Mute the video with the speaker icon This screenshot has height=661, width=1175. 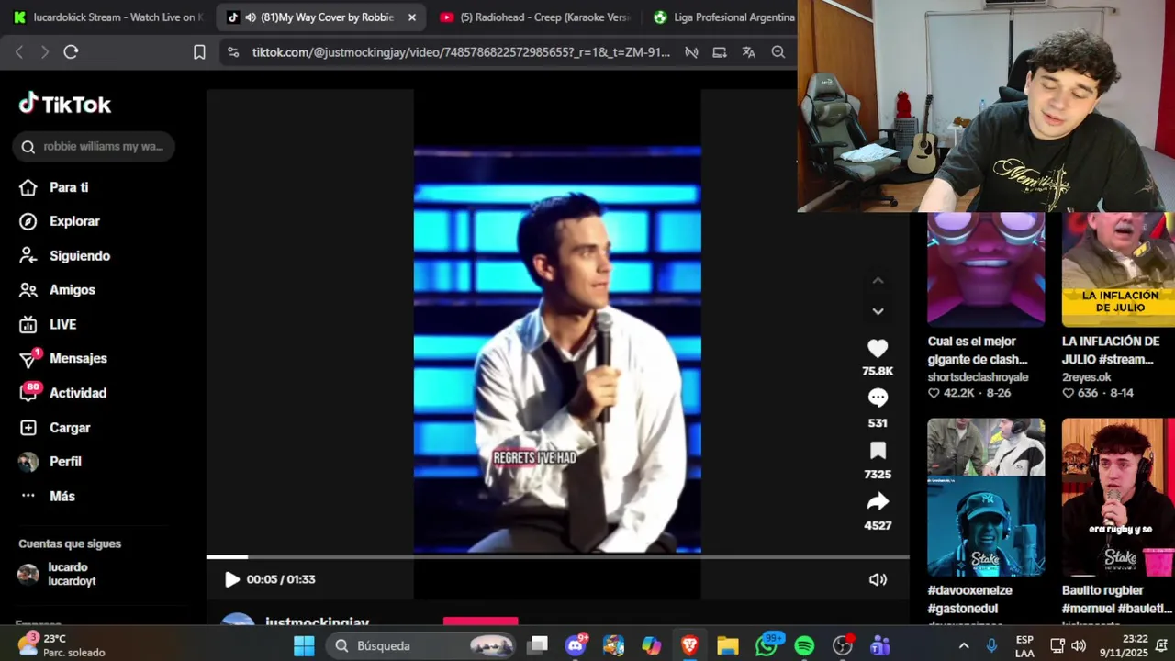pos(878,579)
